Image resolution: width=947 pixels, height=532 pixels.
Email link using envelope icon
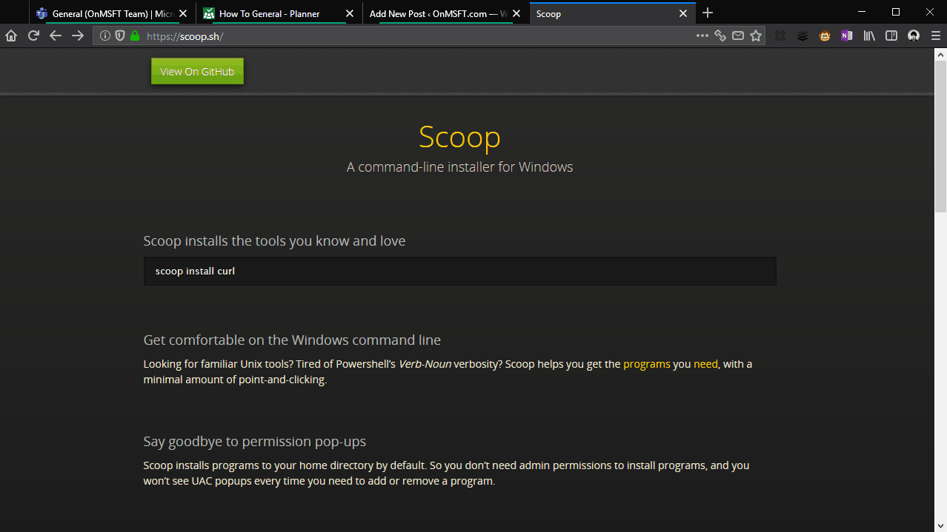pos(738,36)
